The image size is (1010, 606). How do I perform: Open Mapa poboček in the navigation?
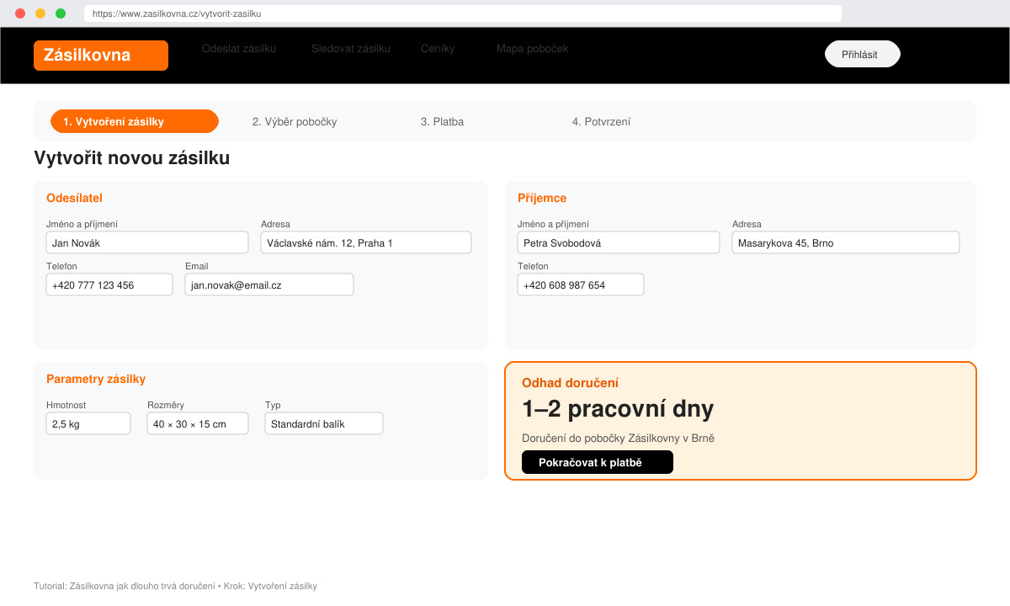tap(532, 49)
